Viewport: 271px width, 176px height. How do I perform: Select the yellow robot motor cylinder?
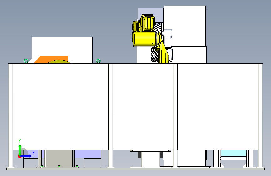[145, 39]
